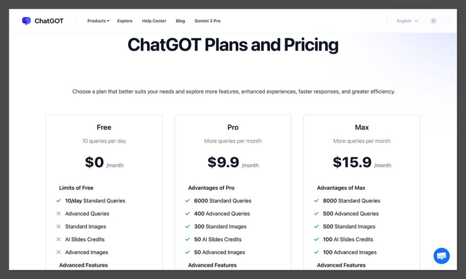This screenshot has height=279, width=466.
Task: Click checkmark beside 100 AI Slides Credits
Action: pos(316,239)
